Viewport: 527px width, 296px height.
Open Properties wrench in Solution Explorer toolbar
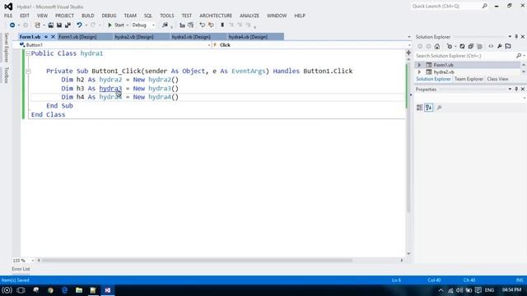point(500,46)
